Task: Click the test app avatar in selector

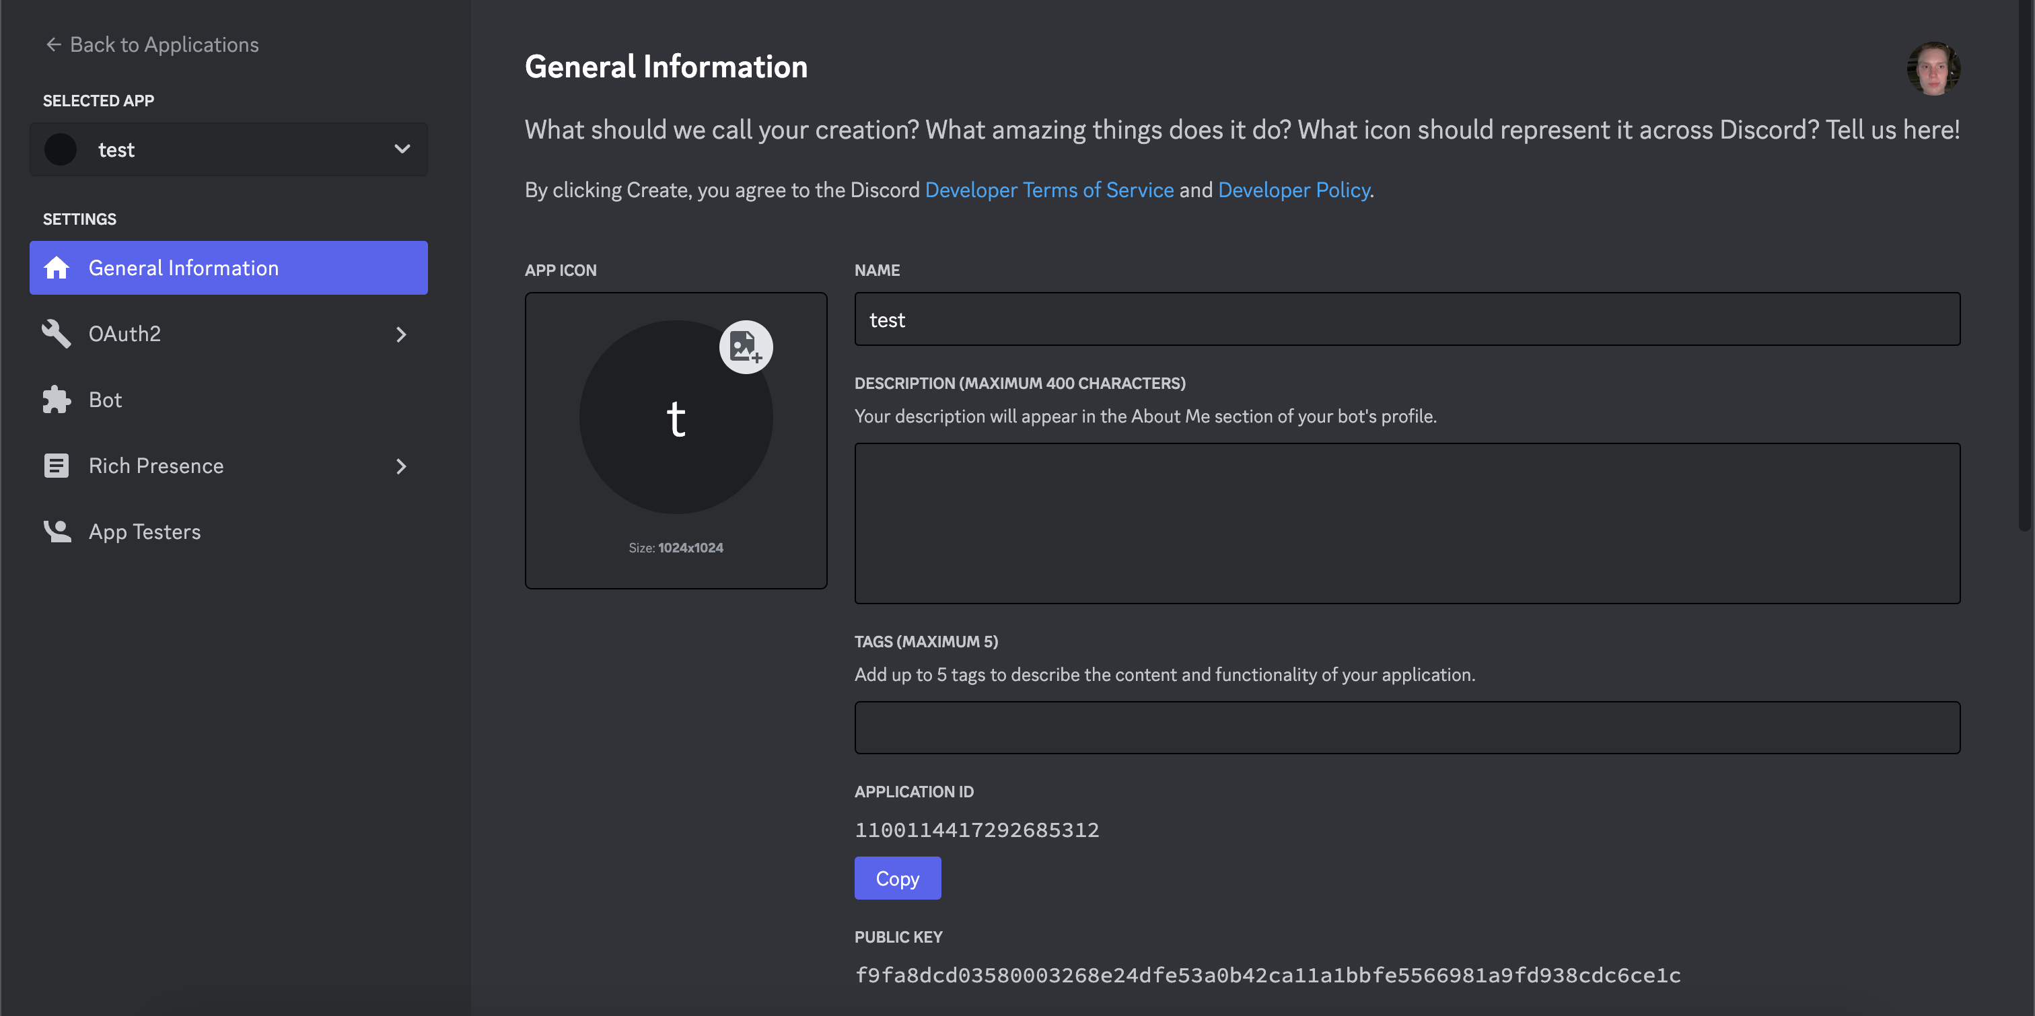Action: coord(61,149)
